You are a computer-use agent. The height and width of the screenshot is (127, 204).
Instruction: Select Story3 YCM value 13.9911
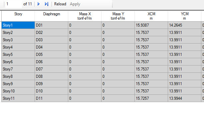tap(184, 40)
